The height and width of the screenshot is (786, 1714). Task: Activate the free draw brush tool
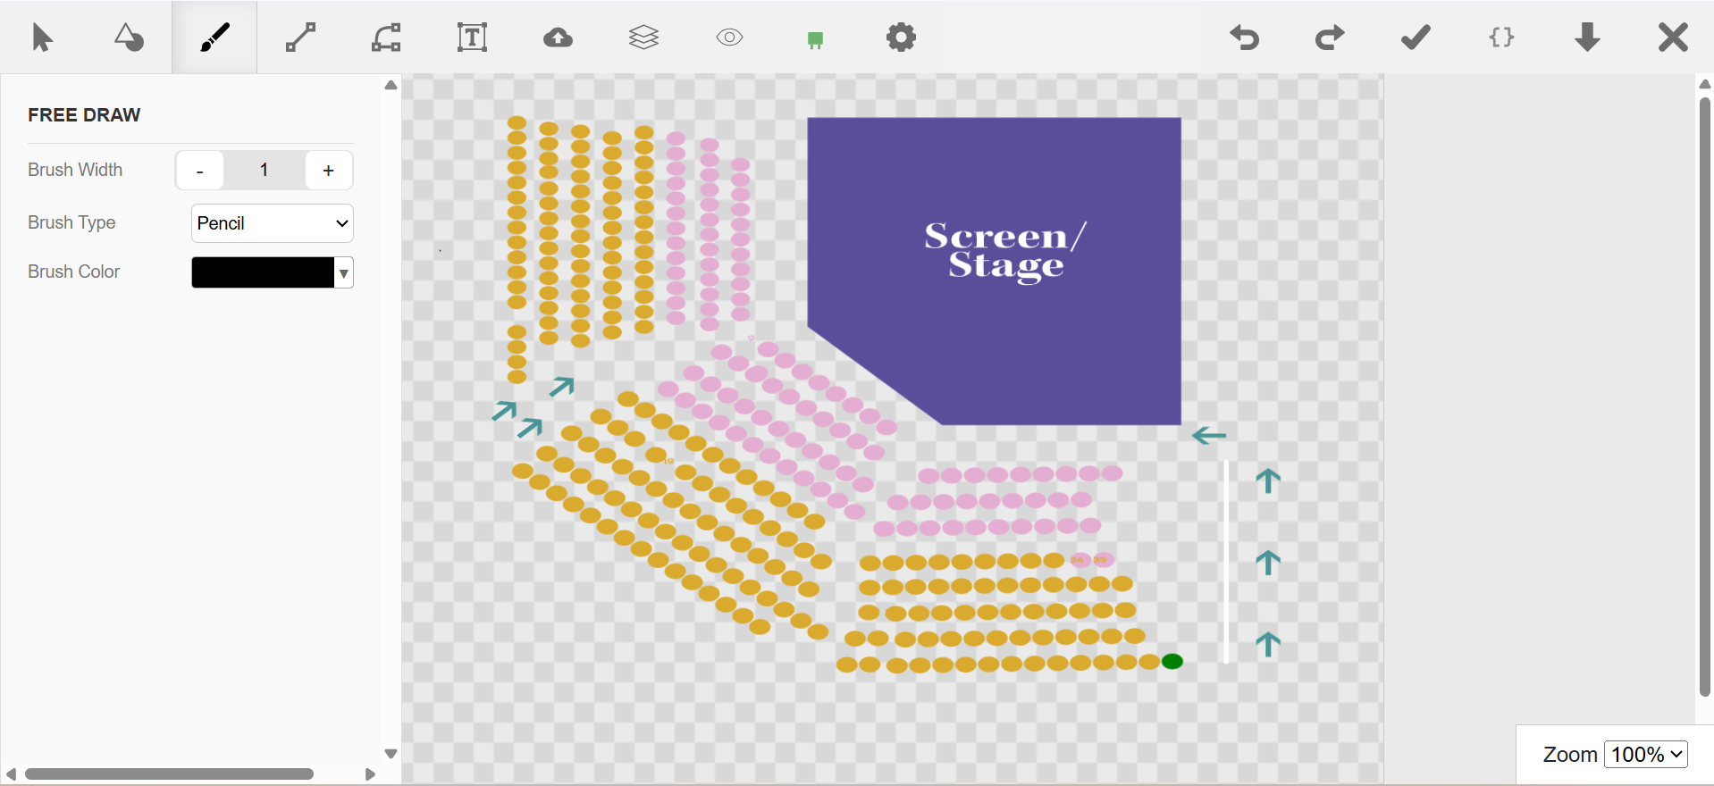[214, 38]
